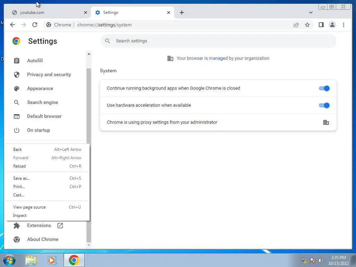356x267 pixels.
Task: Click the On startup power icon
Action: (17, 130)
